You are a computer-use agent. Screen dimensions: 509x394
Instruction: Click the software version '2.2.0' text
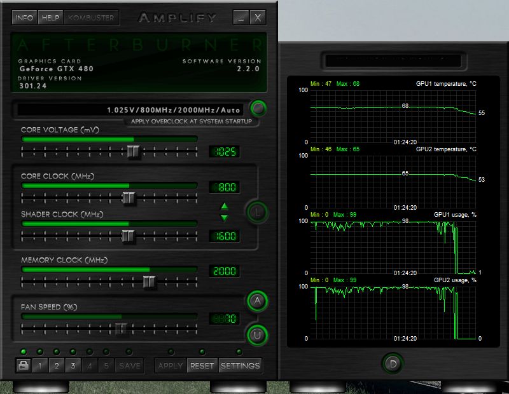[248, 69]
